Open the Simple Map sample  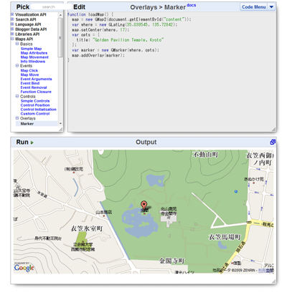tap(31, 49)
